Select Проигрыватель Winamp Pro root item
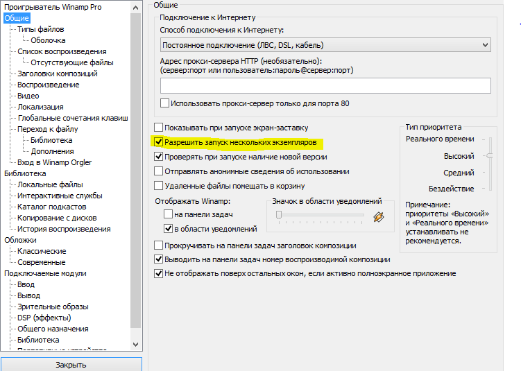The height and width of the screenshot is (371, 521). point(53,7)
